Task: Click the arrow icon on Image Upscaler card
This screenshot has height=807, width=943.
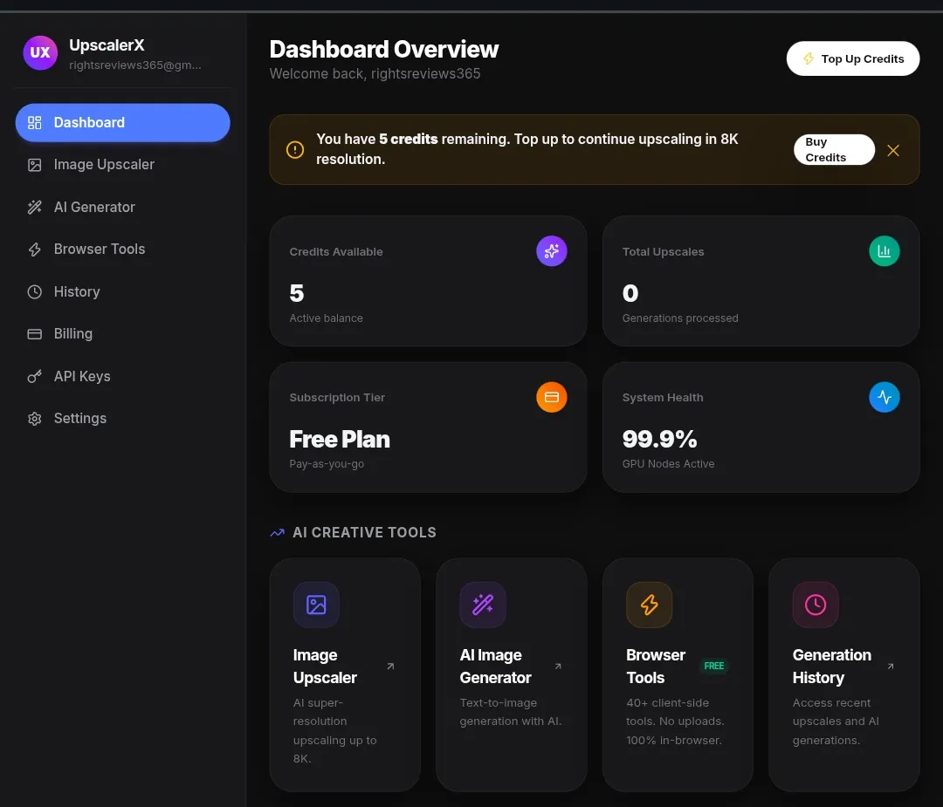Action: point(390,667)
